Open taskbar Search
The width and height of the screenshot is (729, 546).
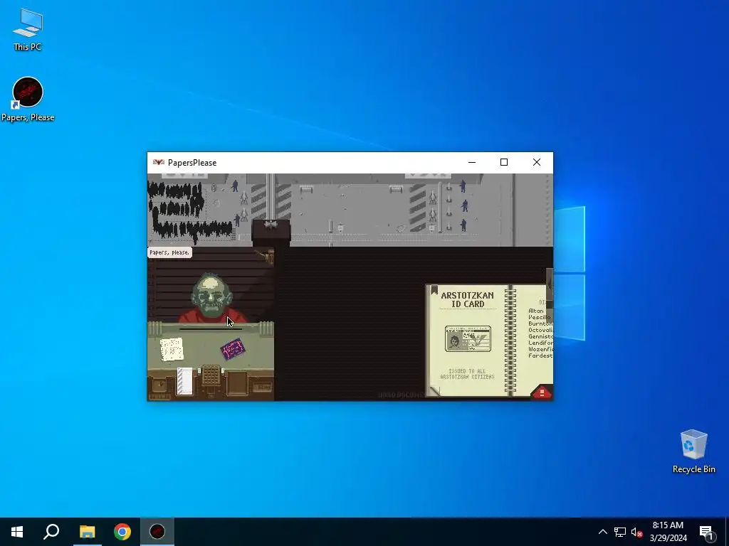[51, 532]
